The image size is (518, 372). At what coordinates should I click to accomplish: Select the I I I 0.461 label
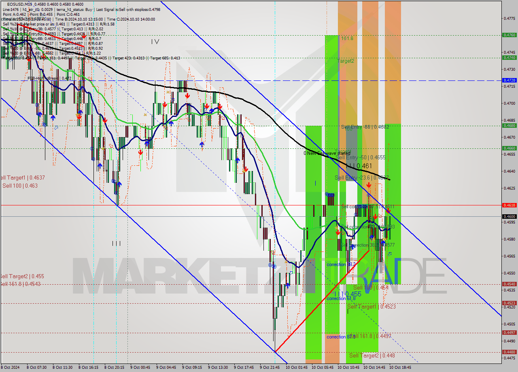pyautogui.click(x=359, y=166)
